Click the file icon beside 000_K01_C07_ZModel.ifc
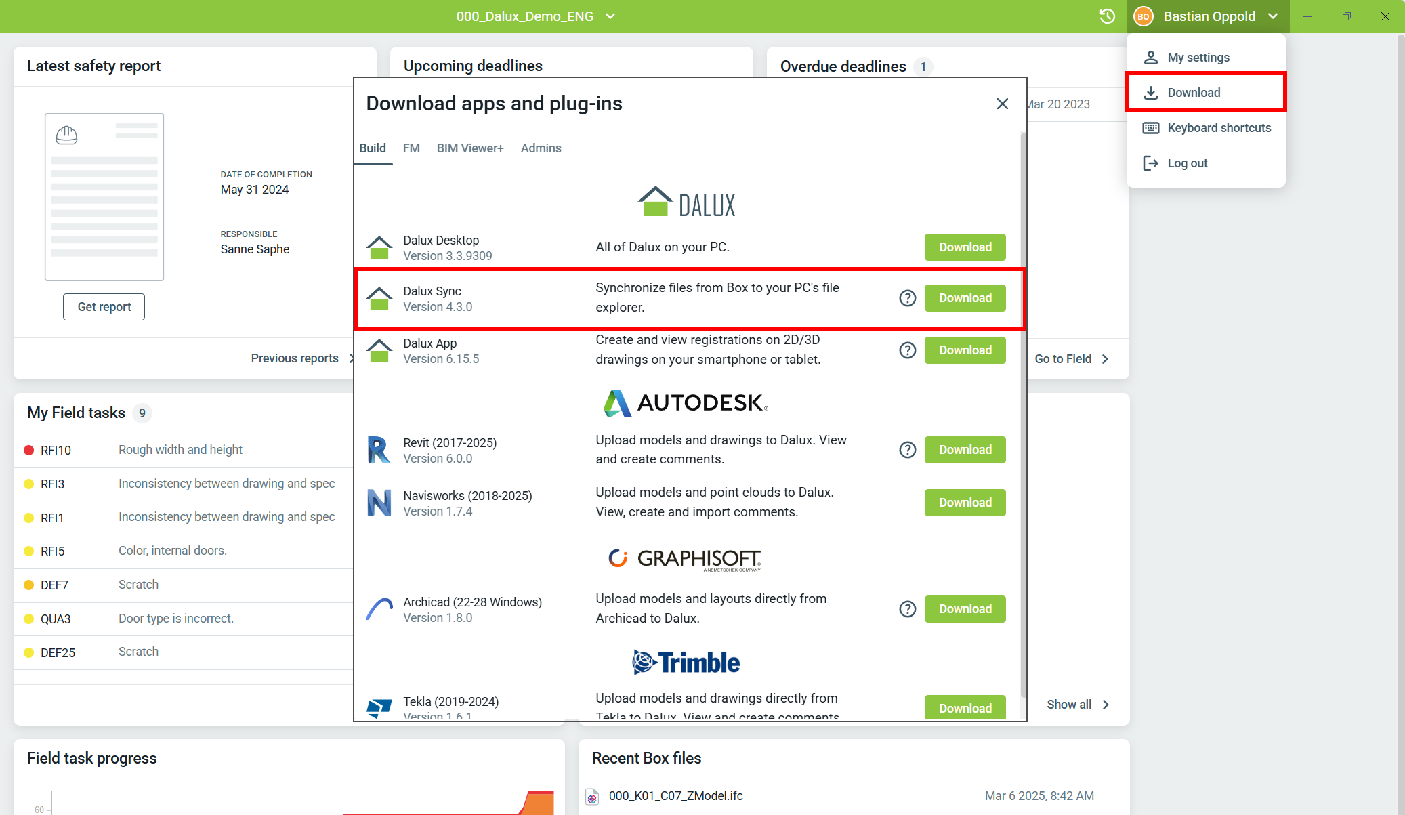This screenshot has width=1405, height=815. click(593, 796)
